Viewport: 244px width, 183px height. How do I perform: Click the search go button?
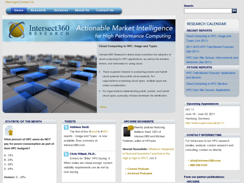234,11
